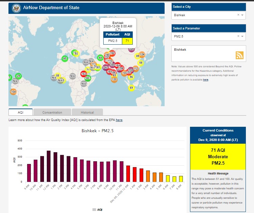Click the orange 130 AQI map marker

click(114, 79)
